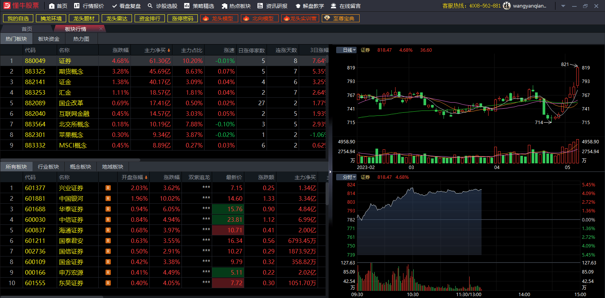Click the 龙头雷达 button
Image resolution: width=605 pixels, height=298 pixels.
117,18
